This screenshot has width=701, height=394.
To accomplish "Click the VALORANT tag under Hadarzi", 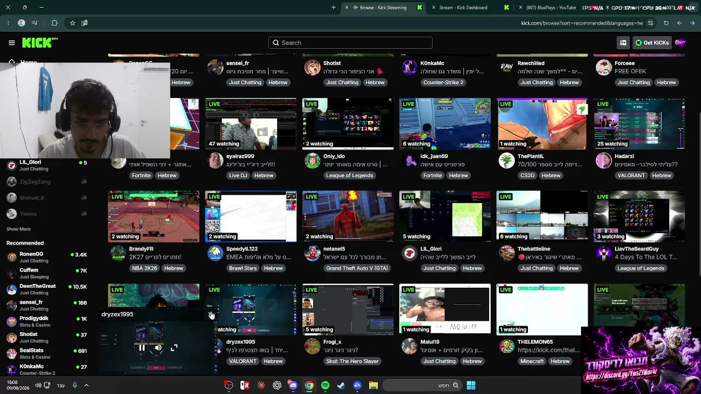I will (x=631, y=176).
